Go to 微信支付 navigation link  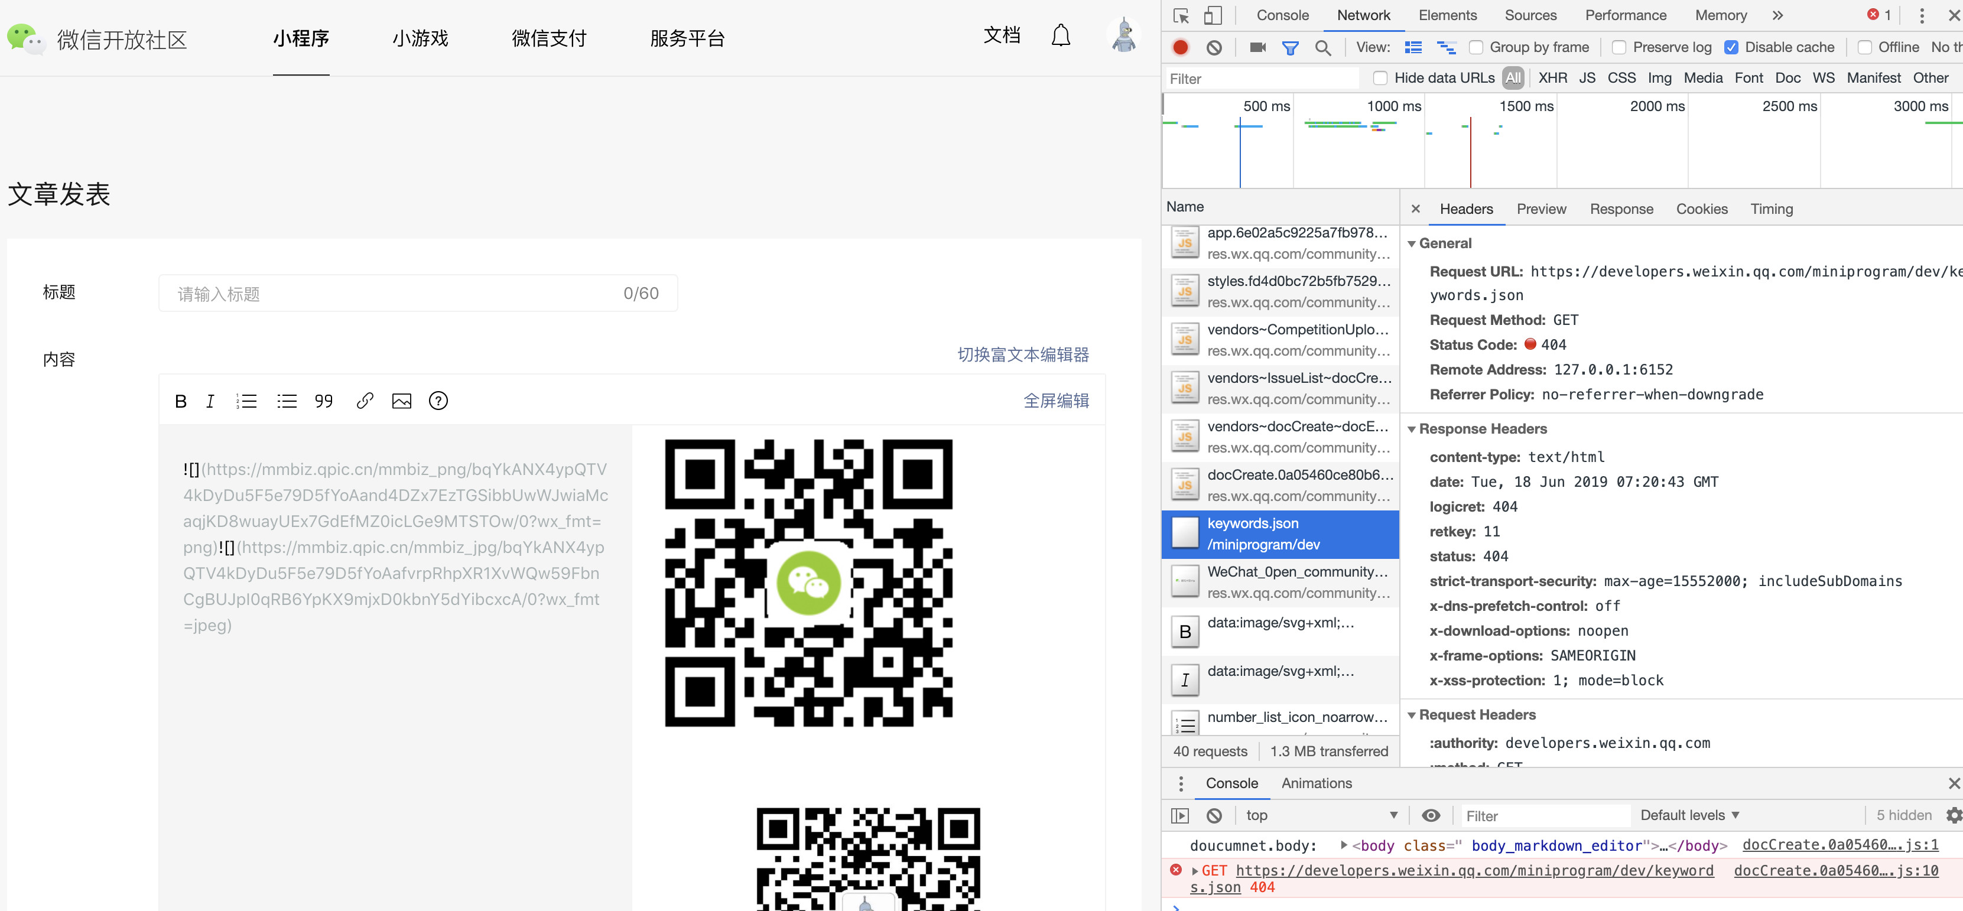549,38
